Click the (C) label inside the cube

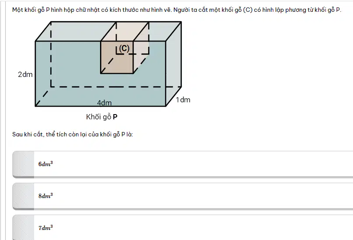(124, 48)
